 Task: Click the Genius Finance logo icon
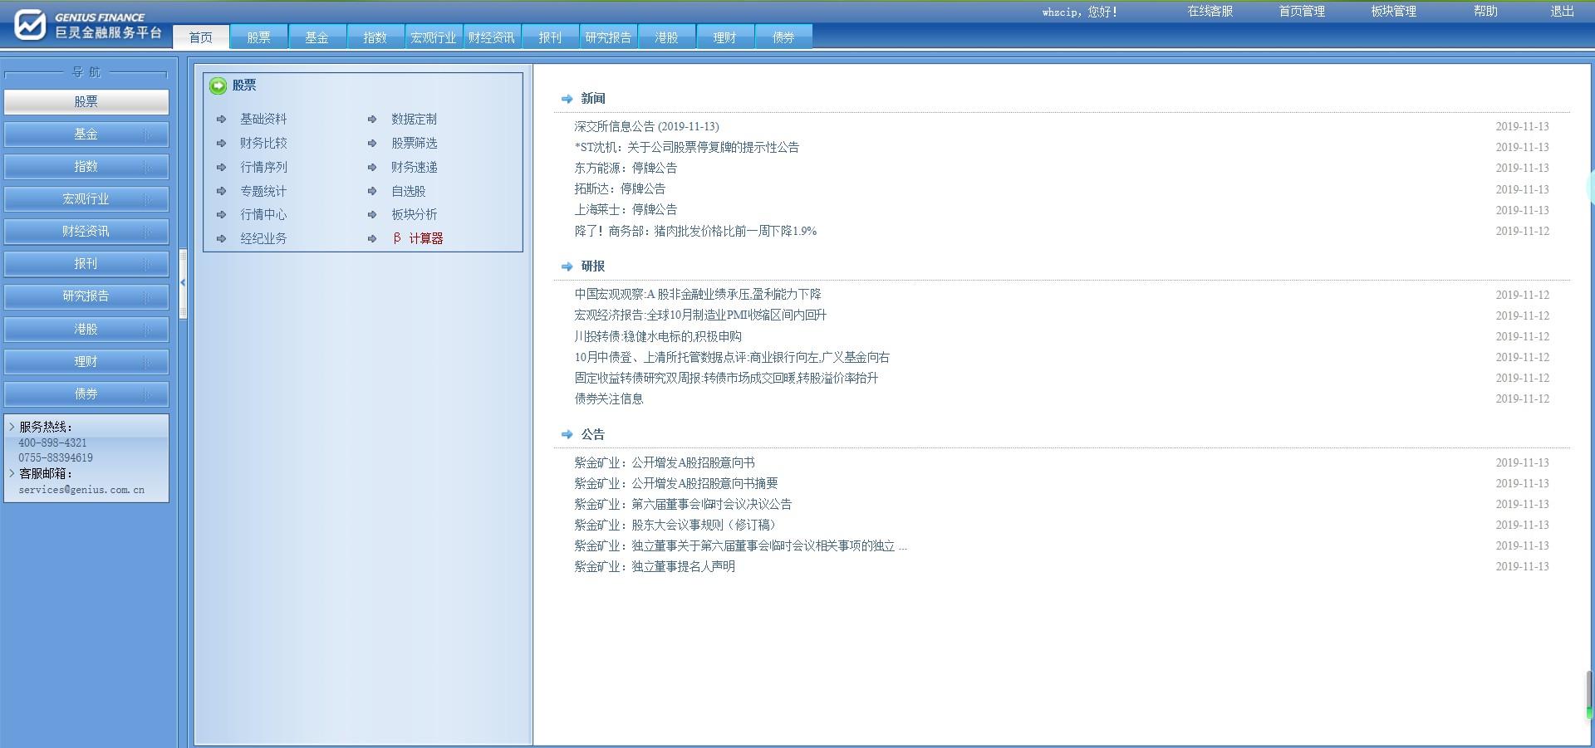click(x=30, y=24)
